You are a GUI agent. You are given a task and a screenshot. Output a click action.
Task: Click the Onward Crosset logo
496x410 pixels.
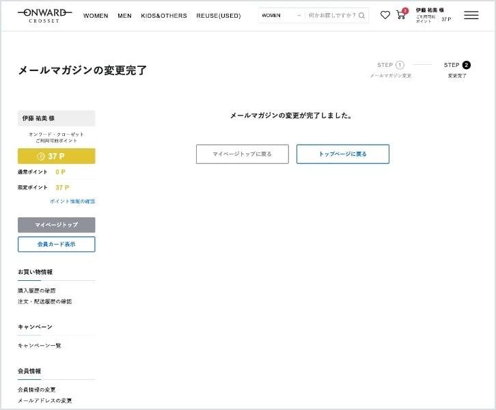pyautogui.click(x=44, y=15)
